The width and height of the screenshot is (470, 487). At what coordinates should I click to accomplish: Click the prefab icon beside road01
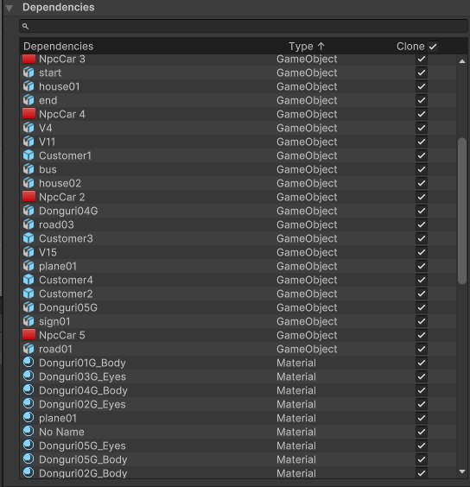(29, 349)
